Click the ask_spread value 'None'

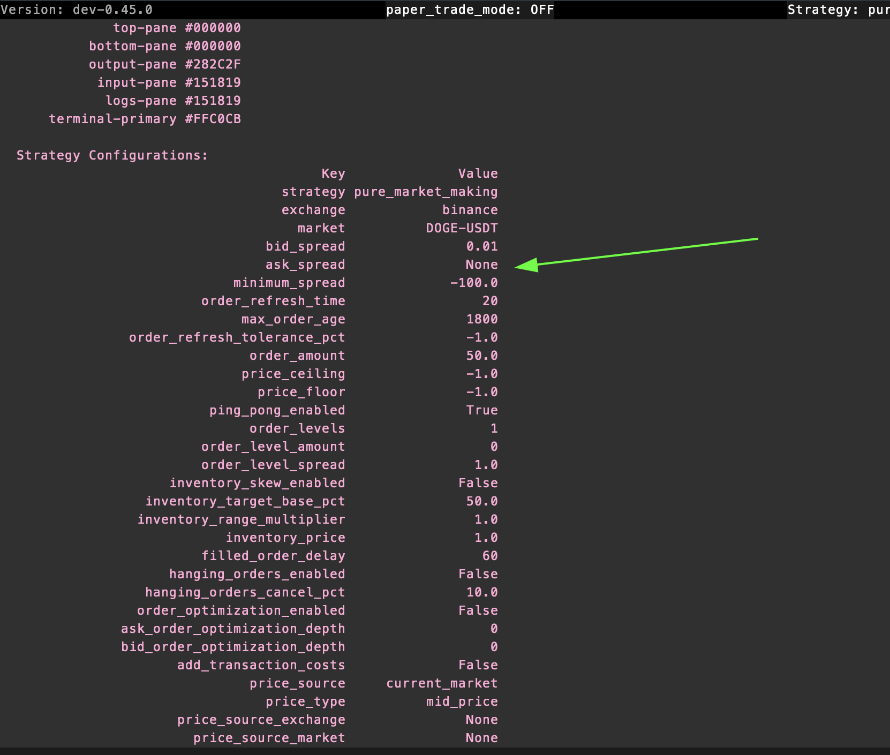click(482, 265)
